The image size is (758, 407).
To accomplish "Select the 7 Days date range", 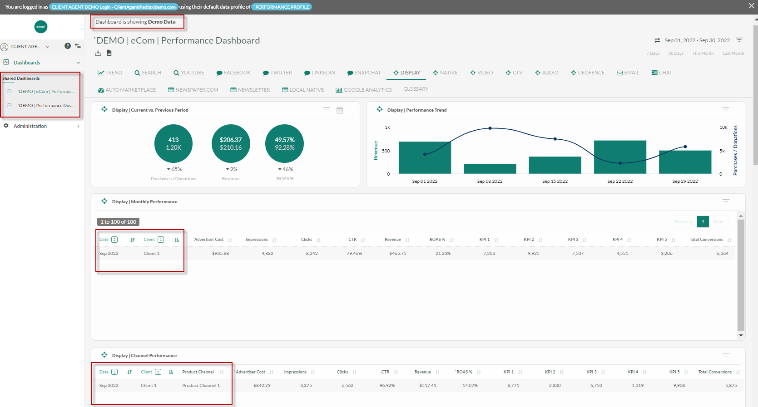I will pos(653,54).
